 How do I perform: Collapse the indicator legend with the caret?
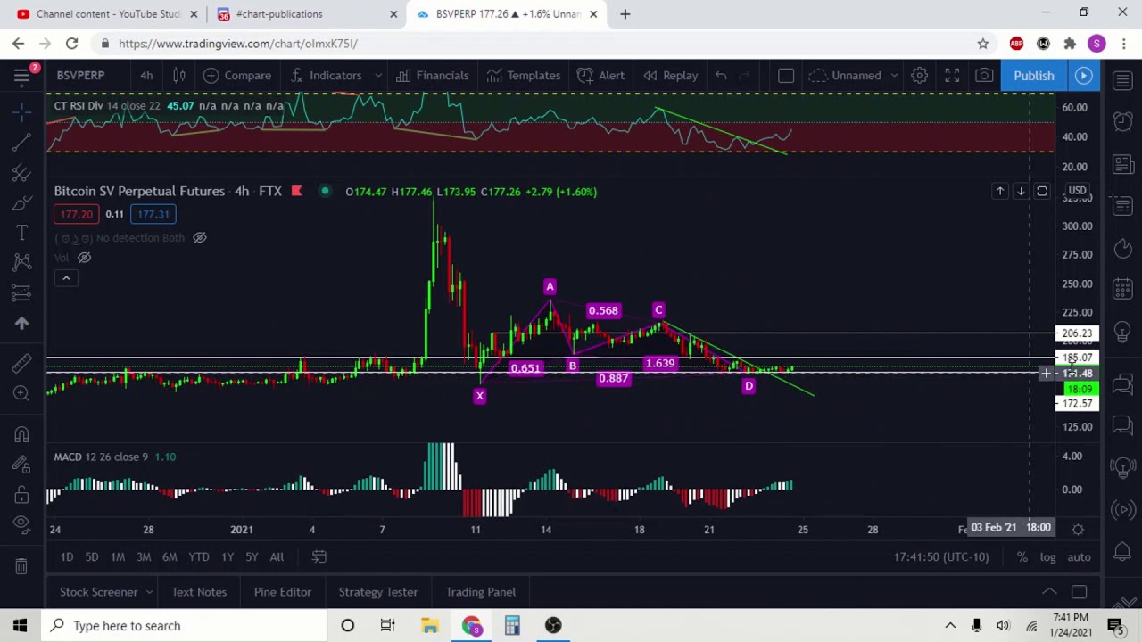(x=66, y=279)
